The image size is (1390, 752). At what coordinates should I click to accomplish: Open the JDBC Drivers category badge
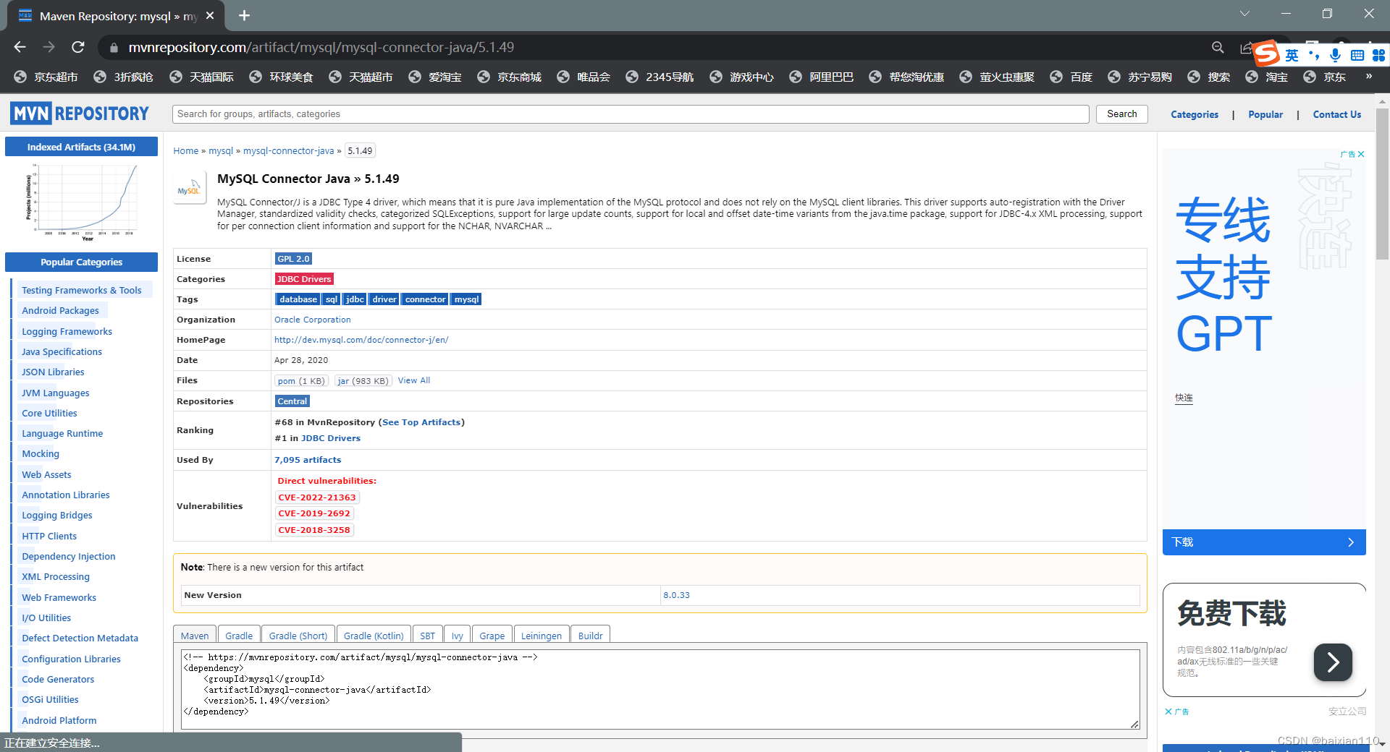304,279
